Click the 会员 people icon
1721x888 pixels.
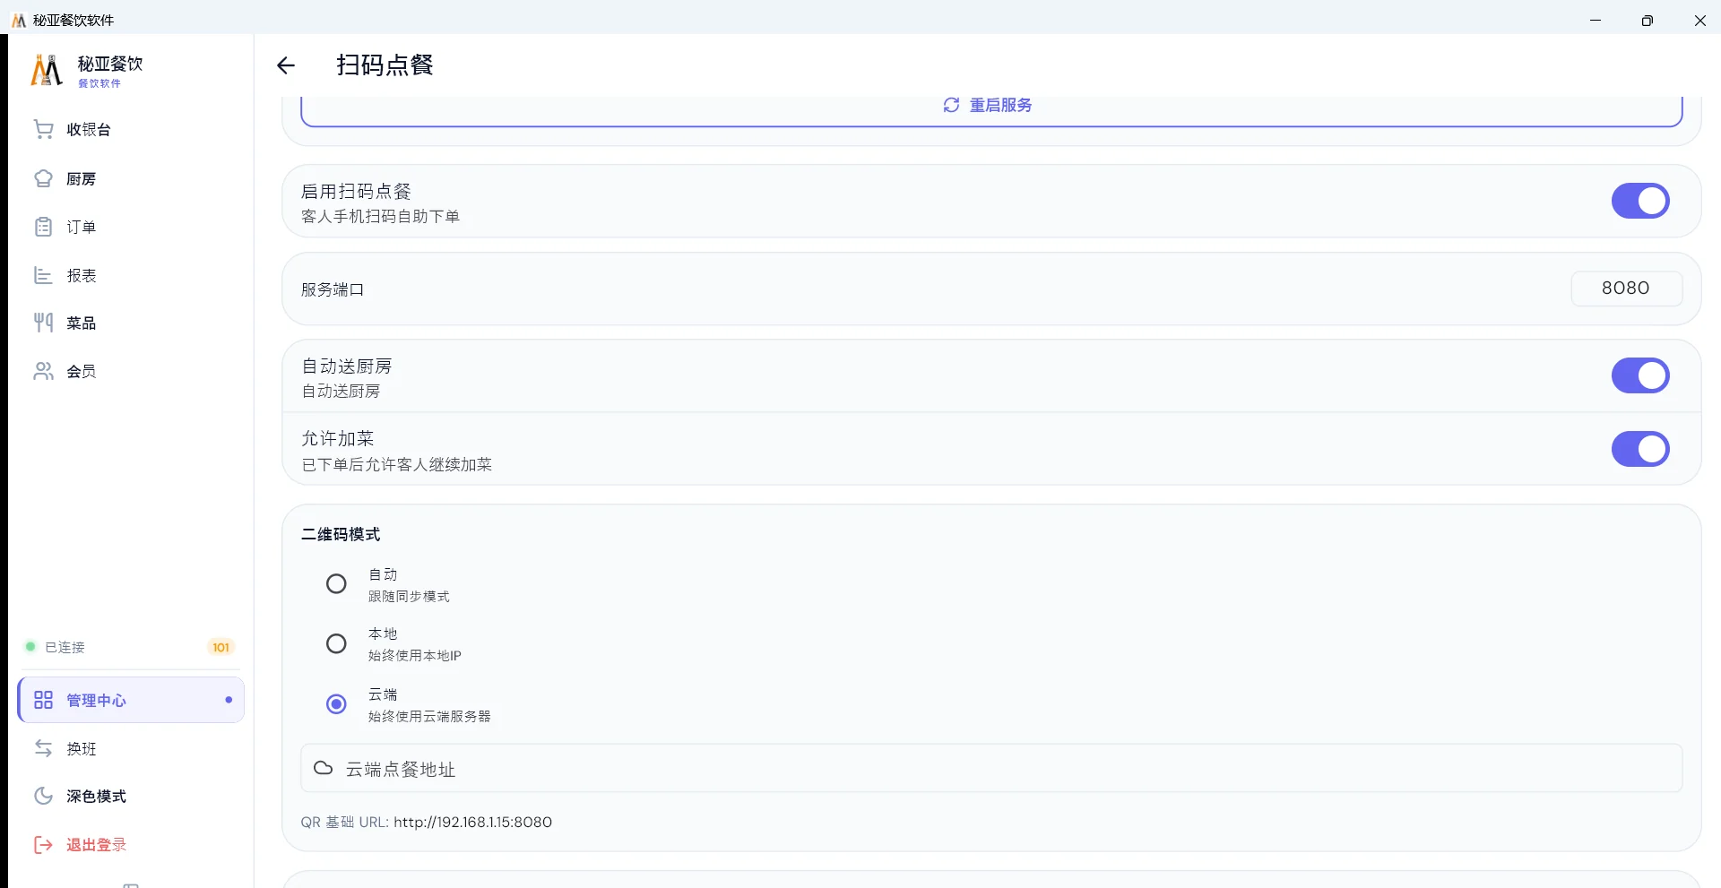click(43, 371)
